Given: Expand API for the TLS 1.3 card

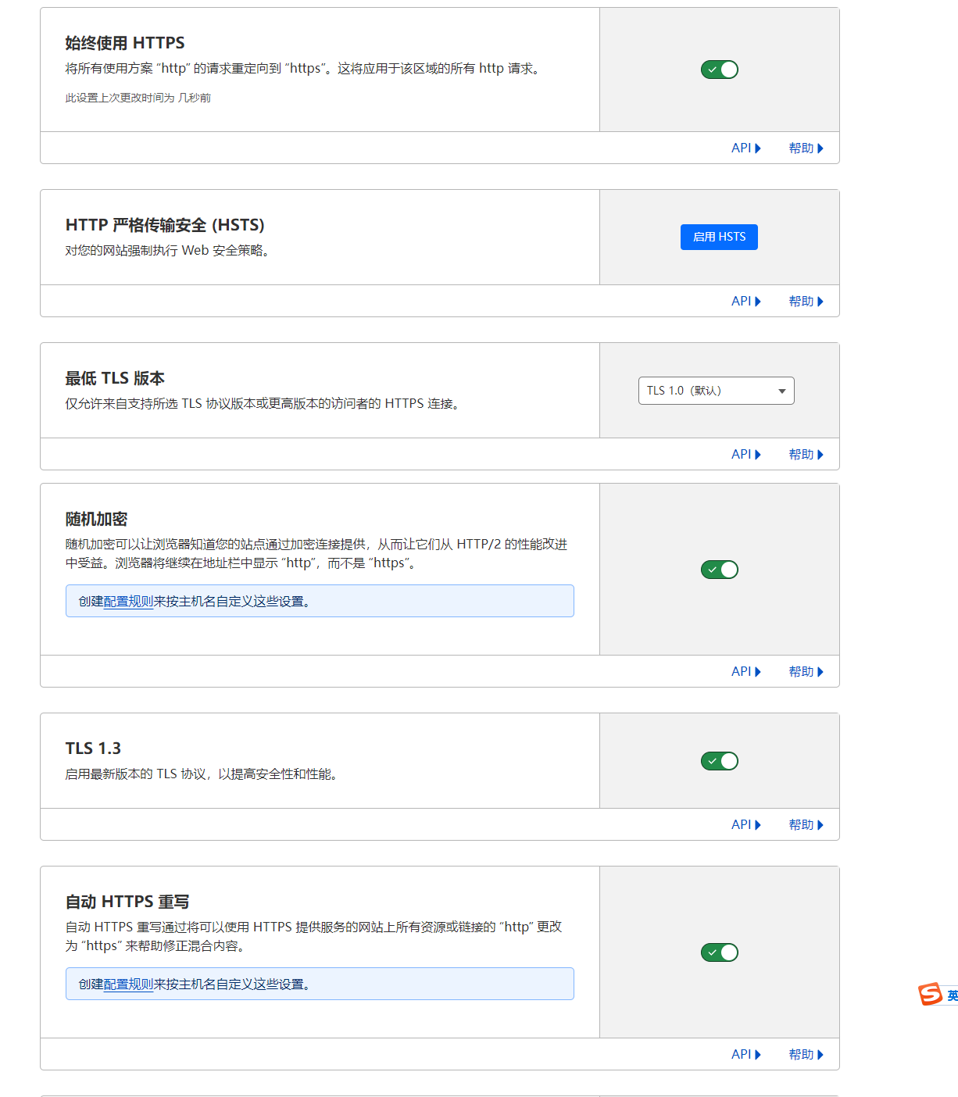Looking at the screenshot, I should 745,825.
